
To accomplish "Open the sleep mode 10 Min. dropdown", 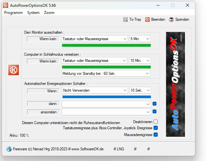I will click(x=140, y=61).
